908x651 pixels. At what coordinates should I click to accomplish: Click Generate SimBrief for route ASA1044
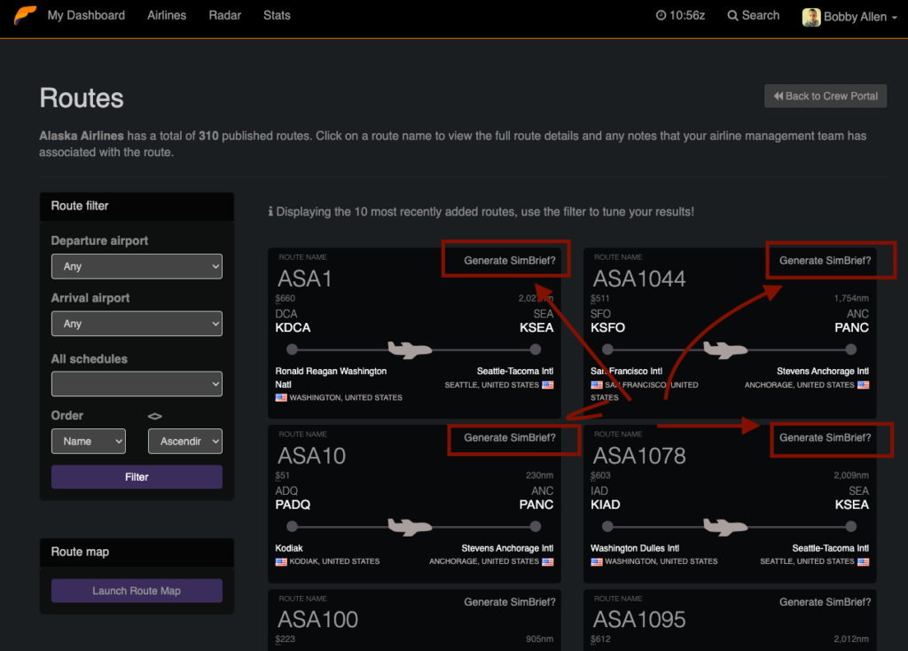826,261
